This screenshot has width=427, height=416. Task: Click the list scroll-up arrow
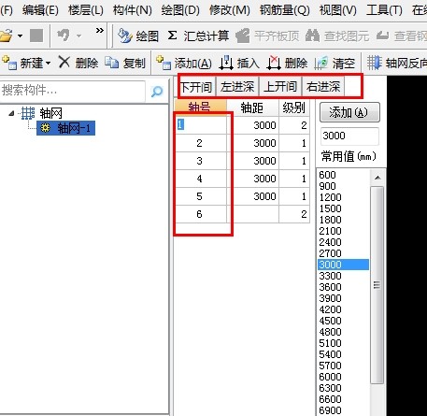tap(377, 178)
